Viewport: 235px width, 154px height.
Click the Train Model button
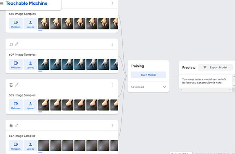(x=148, y=75)
